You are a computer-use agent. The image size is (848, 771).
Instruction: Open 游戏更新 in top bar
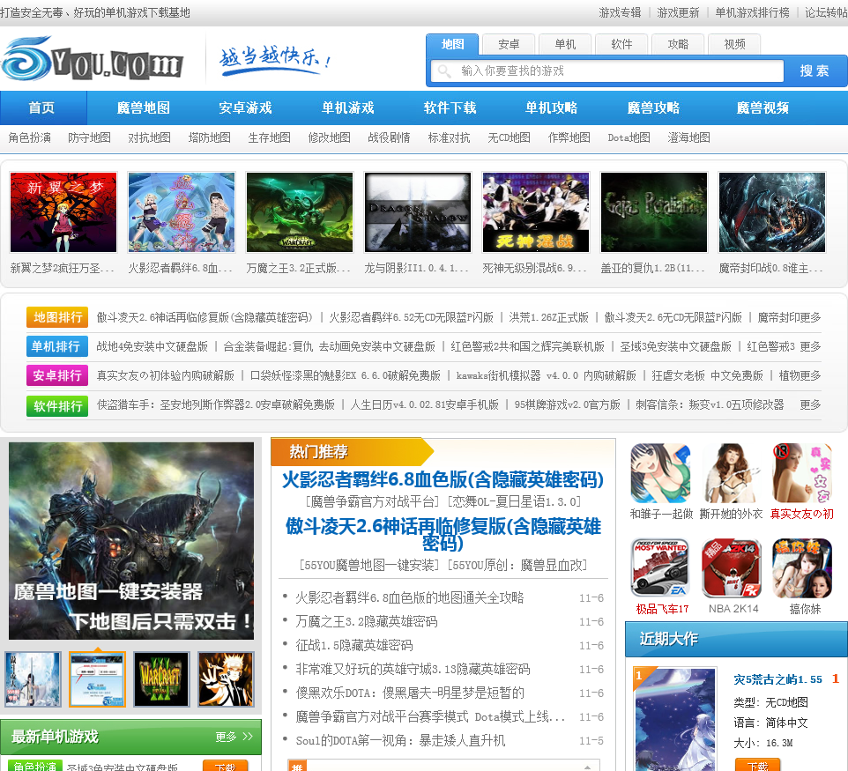pyautogui.click(x=678, y=12)
